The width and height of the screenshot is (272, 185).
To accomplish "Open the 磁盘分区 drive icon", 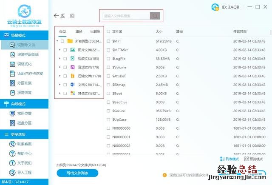I will (12, 123).
